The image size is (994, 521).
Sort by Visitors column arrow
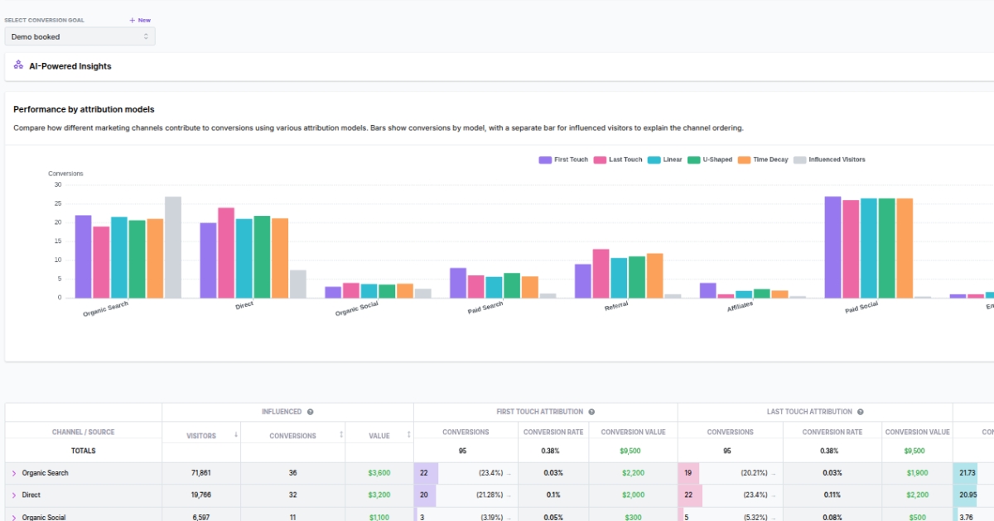[236, 435]
